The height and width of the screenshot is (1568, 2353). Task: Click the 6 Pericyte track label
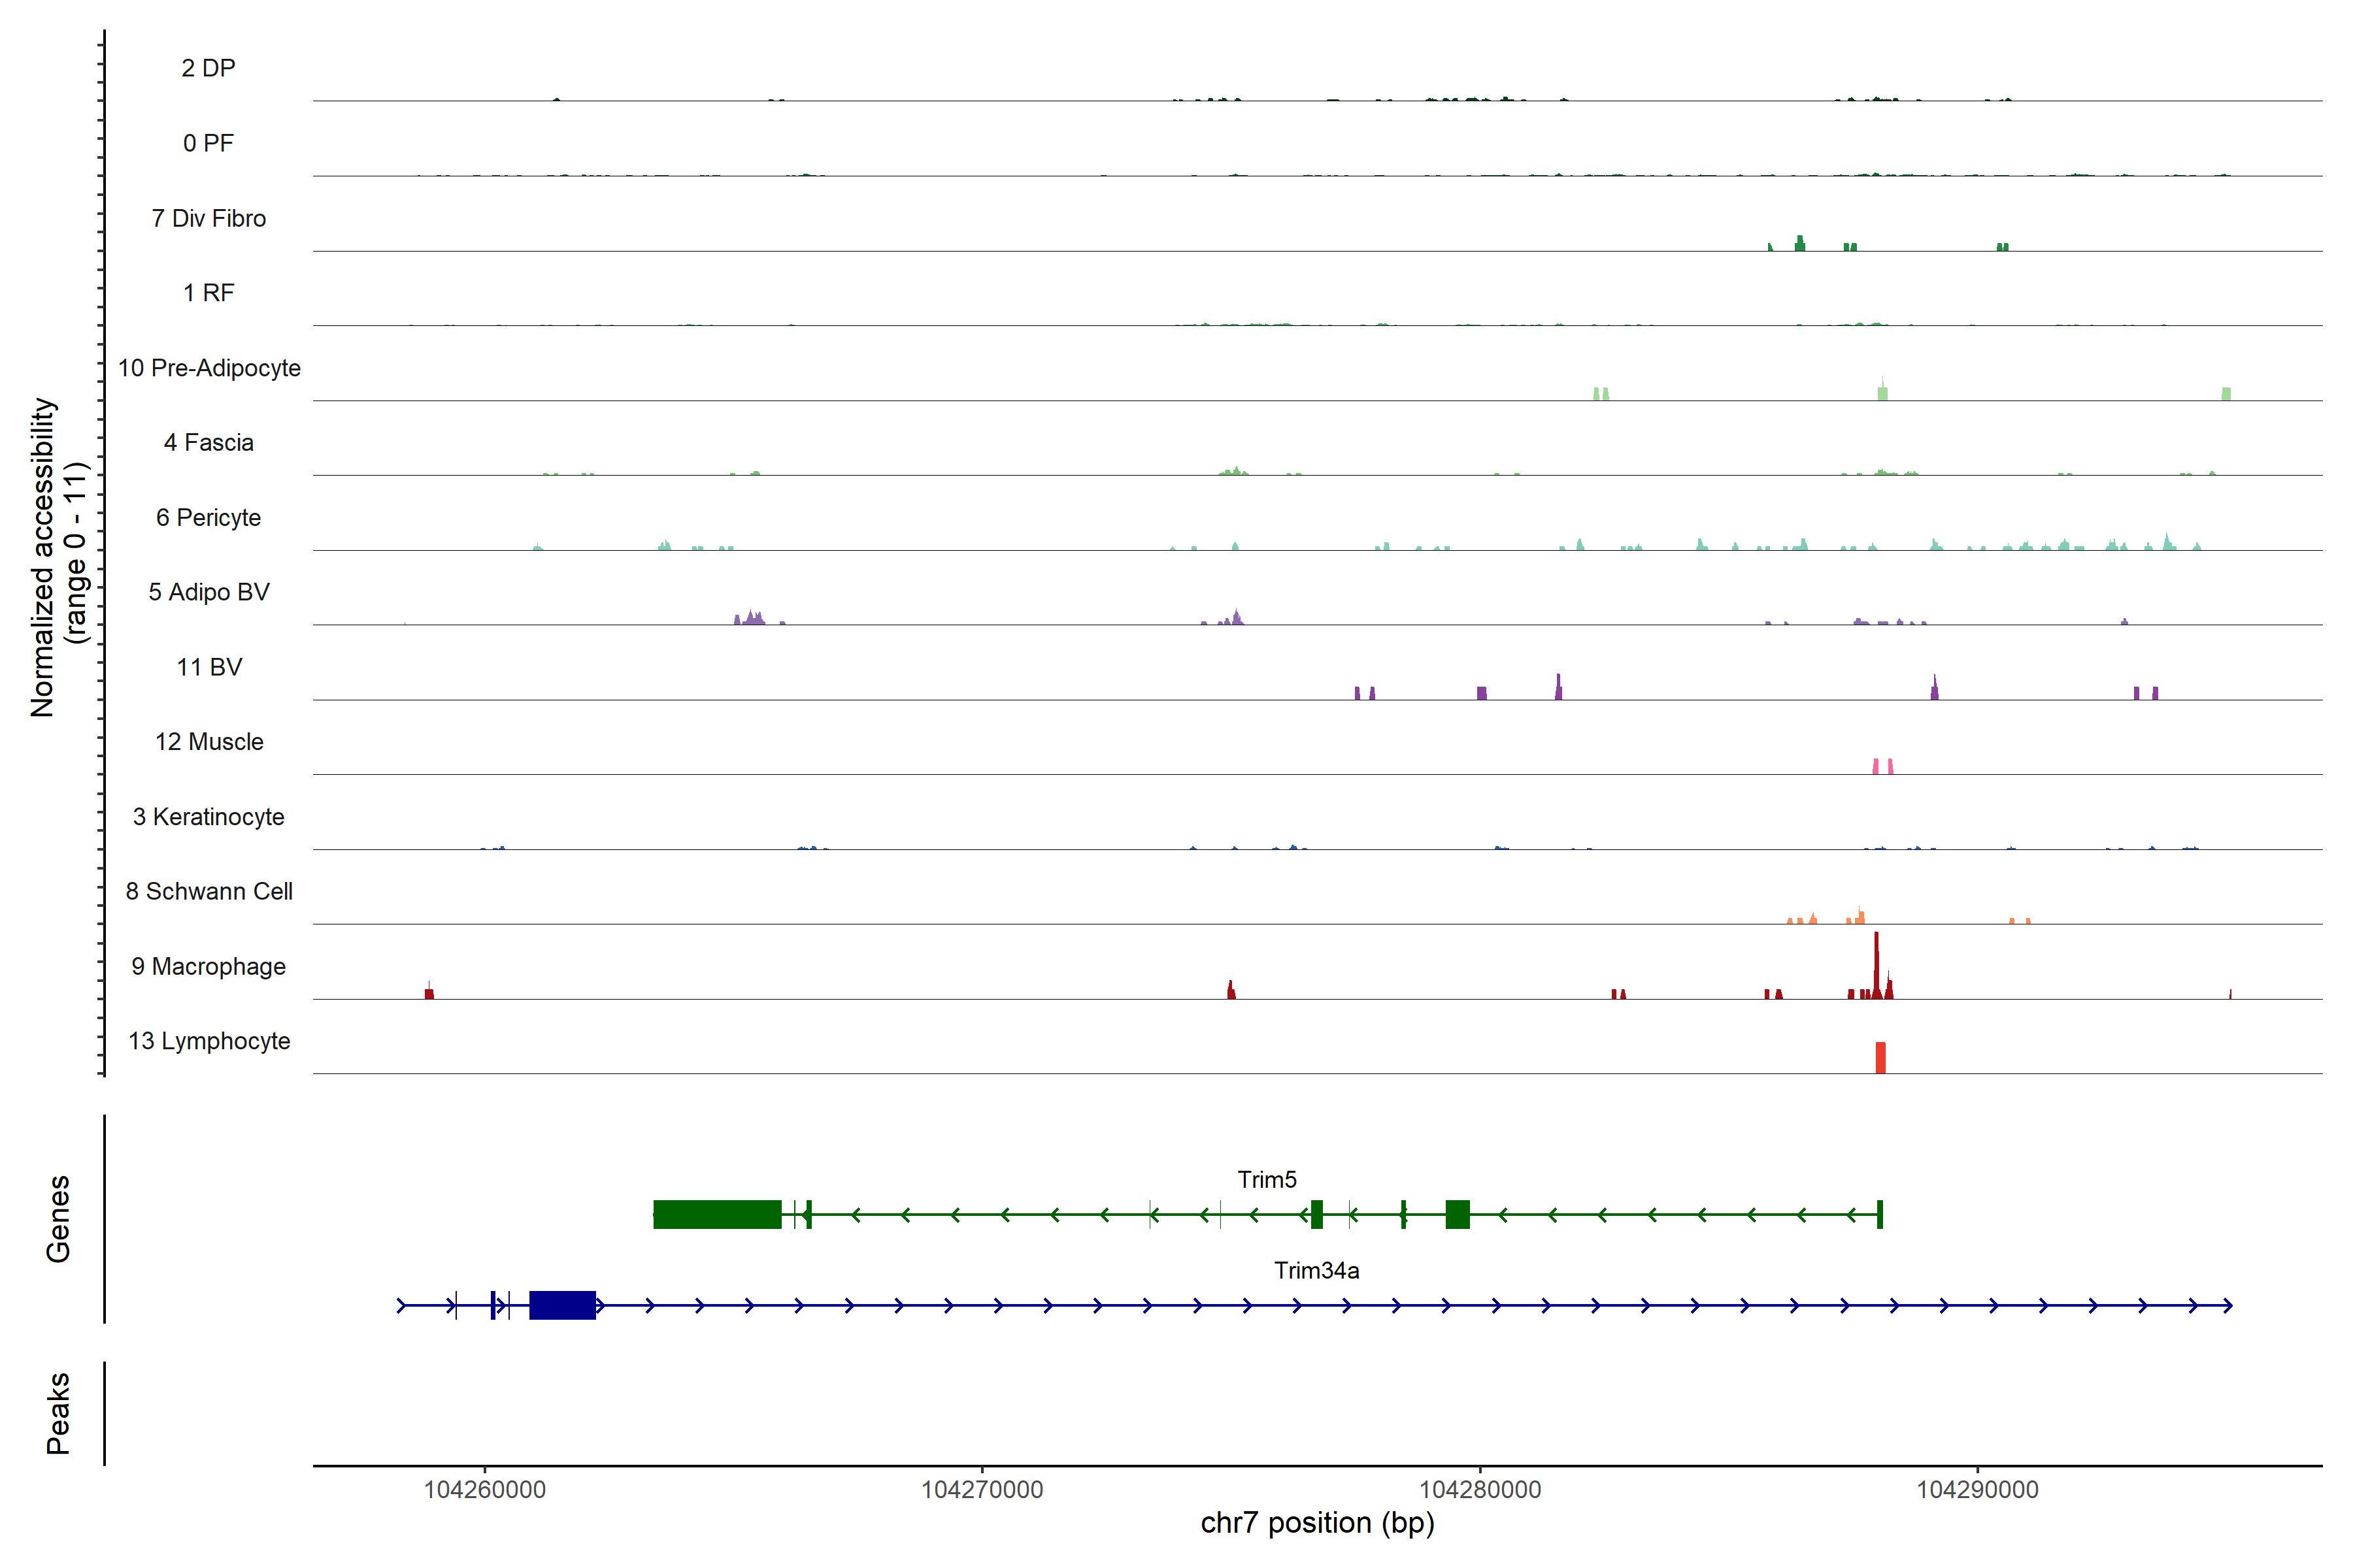tap(208, 517)
